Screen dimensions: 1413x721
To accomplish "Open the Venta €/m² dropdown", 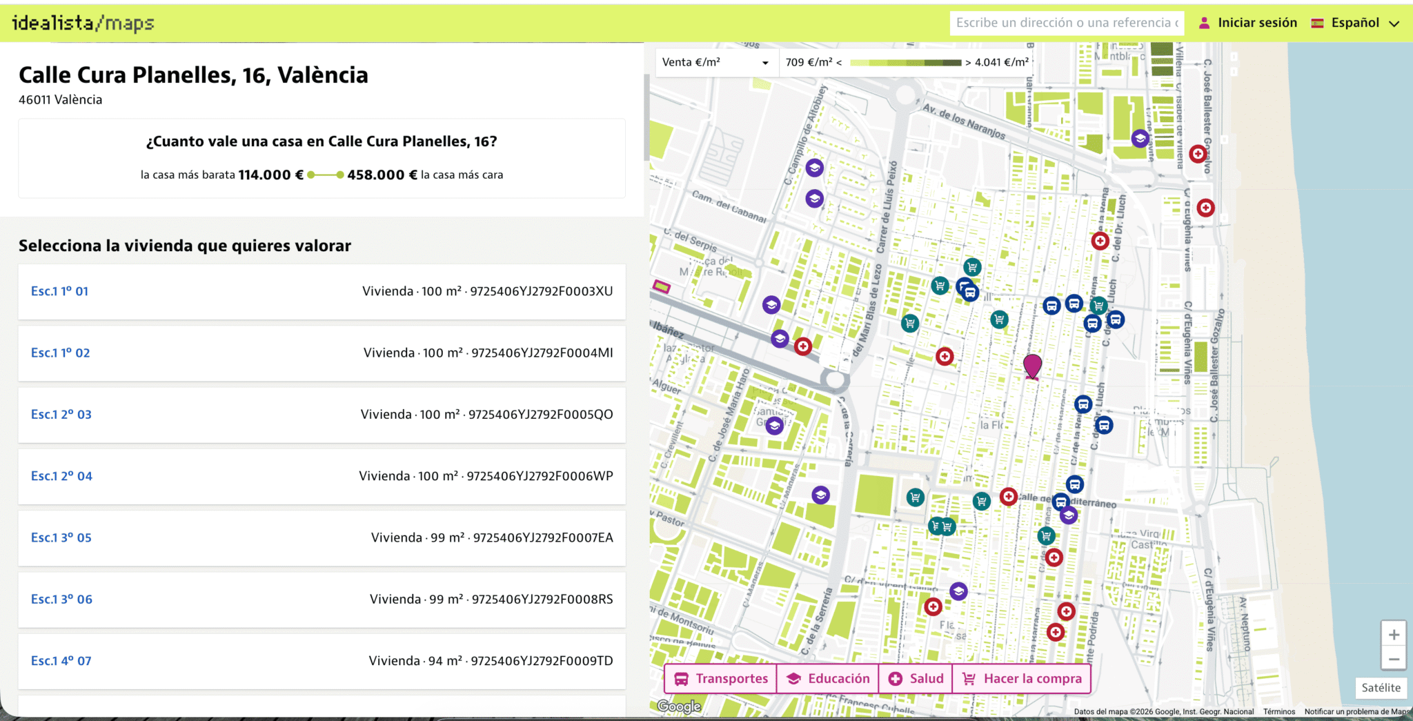I will 715,62.
